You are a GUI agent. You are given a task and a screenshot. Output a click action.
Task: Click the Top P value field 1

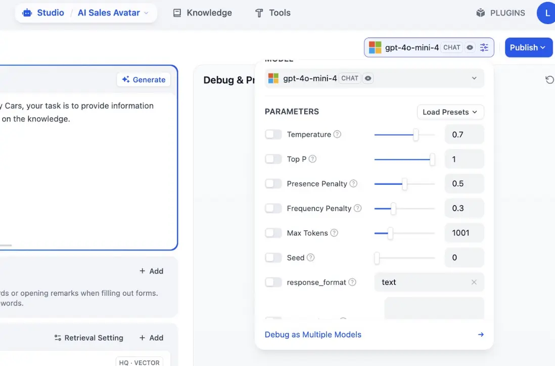465,159
